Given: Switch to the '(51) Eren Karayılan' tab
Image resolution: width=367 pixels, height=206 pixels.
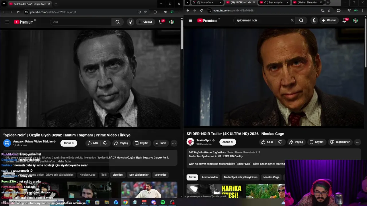Looking at the screenshot, I should [x=274, y=2].
